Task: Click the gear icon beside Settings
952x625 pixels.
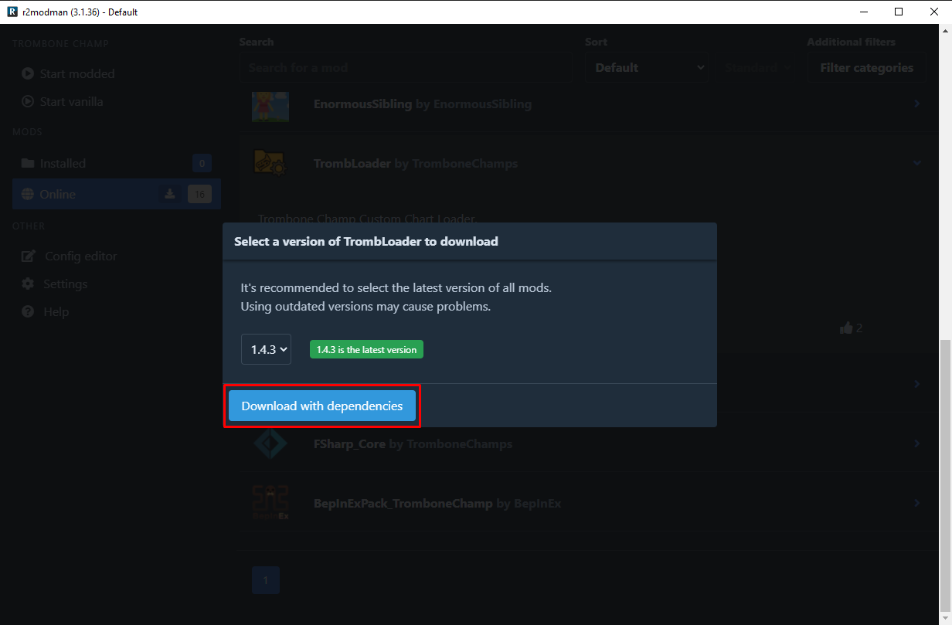Action: pyautogui.click(x=28, y=284)
